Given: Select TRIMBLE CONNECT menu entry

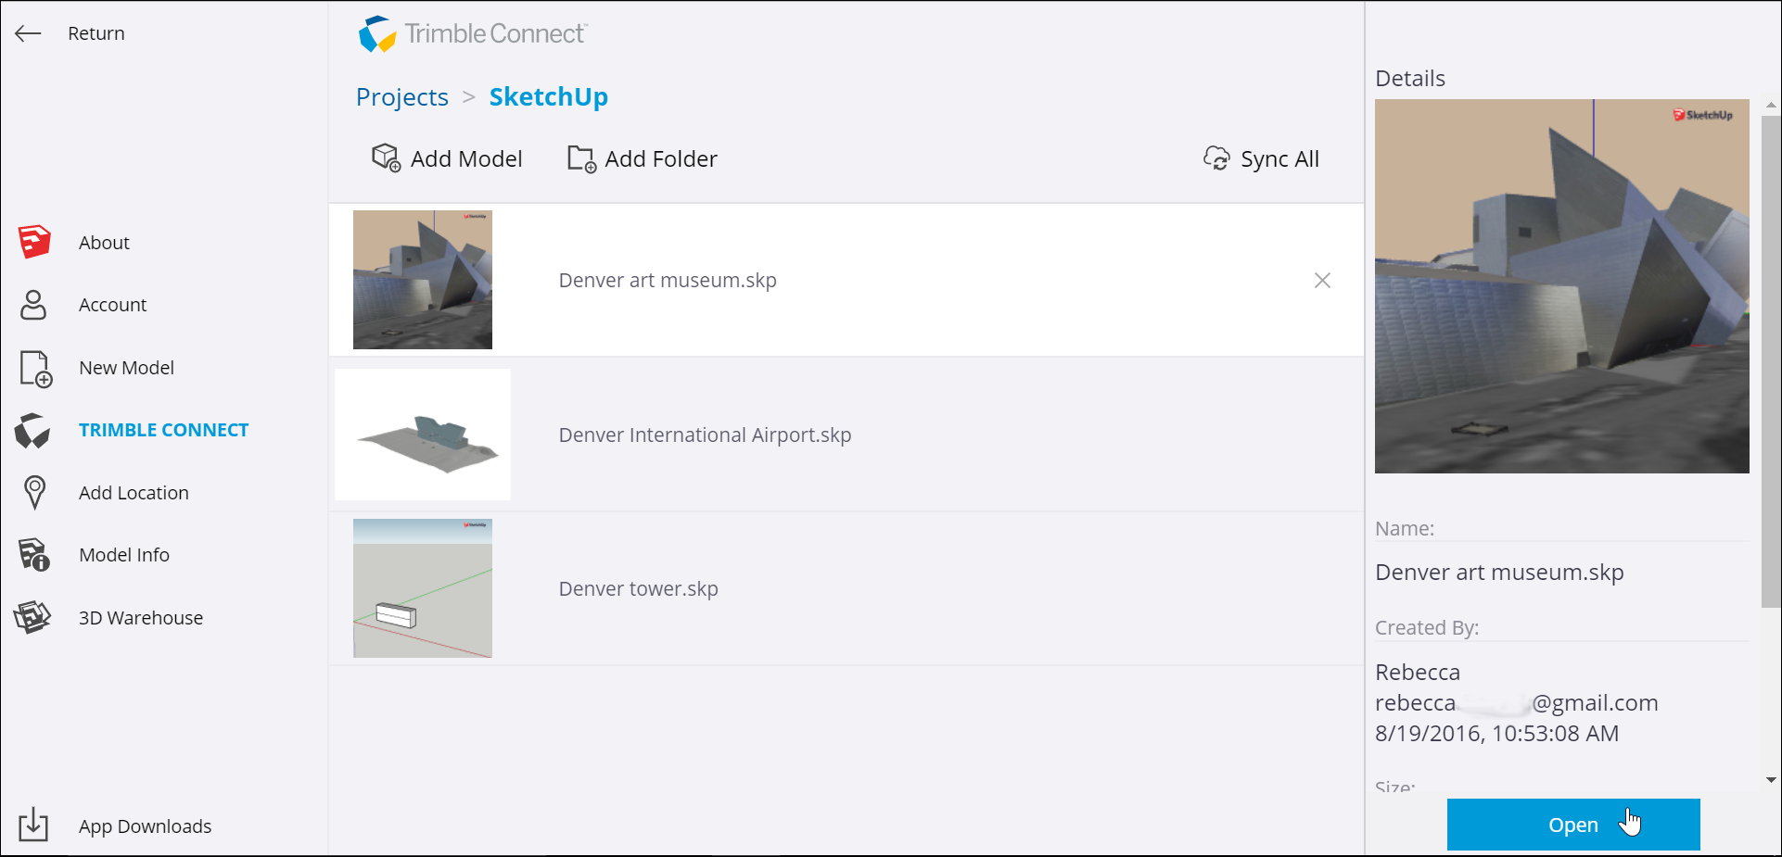Looking at the screenshot, I should [164, 430].
